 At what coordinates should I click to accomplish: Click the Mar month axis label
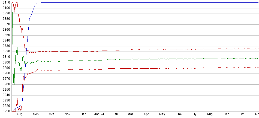click(131, 114)
